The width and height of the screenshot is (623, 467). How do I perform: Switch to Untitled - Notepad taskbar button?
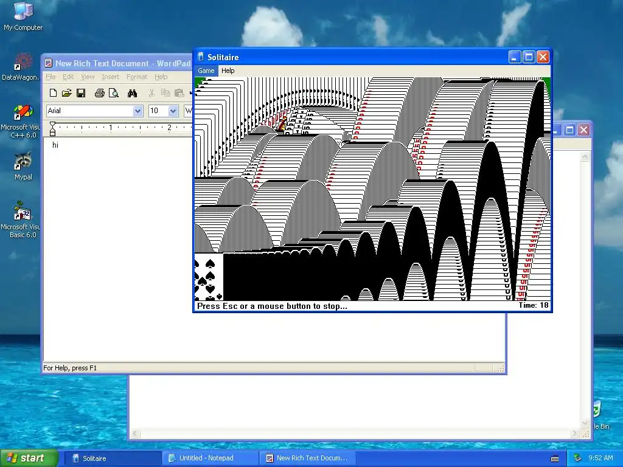pyautogui.click(x=210, y=458)
